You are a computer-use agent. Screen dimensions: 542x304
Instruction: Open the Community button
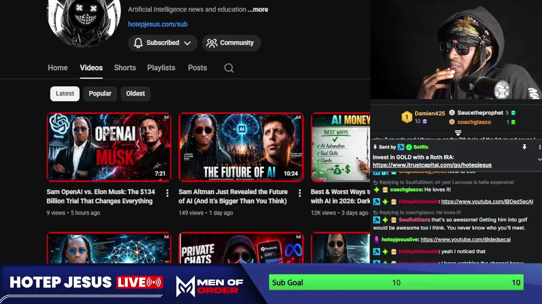[x=231, y=43]
